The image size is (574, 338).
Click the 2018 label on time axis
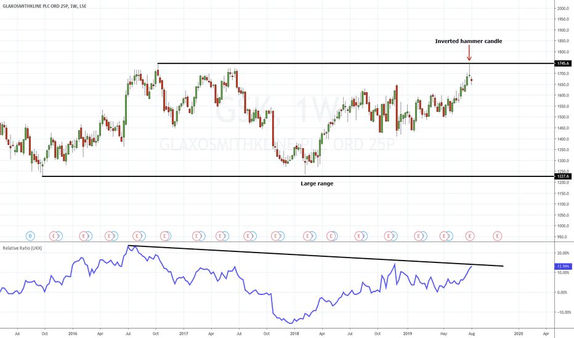pos(294,333)
